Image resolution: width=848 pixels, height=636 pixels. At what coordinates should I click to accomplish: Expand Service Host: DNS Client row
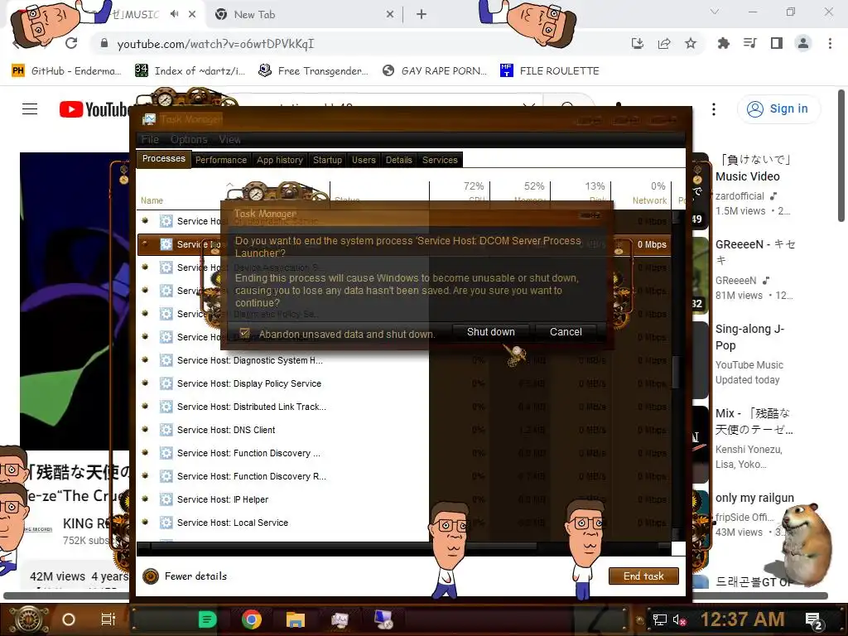(145, 430)
